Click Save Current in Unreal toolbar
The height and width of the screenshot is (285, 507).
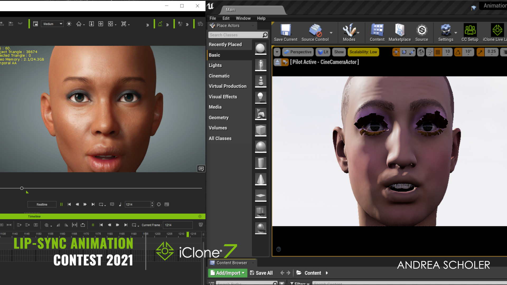[x=285, y=33]
